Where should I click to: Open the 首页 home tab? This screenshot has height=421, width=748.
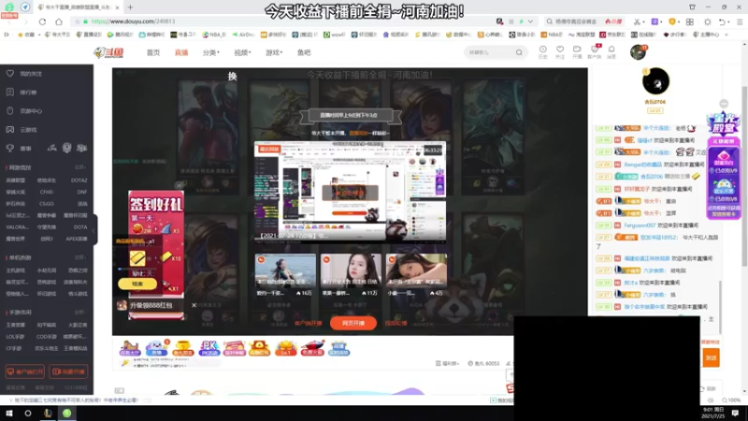coord(153,52)
